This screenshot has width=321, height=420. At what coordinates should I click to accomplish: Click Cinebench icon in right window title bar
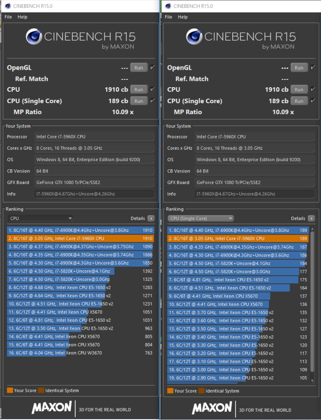168,6
